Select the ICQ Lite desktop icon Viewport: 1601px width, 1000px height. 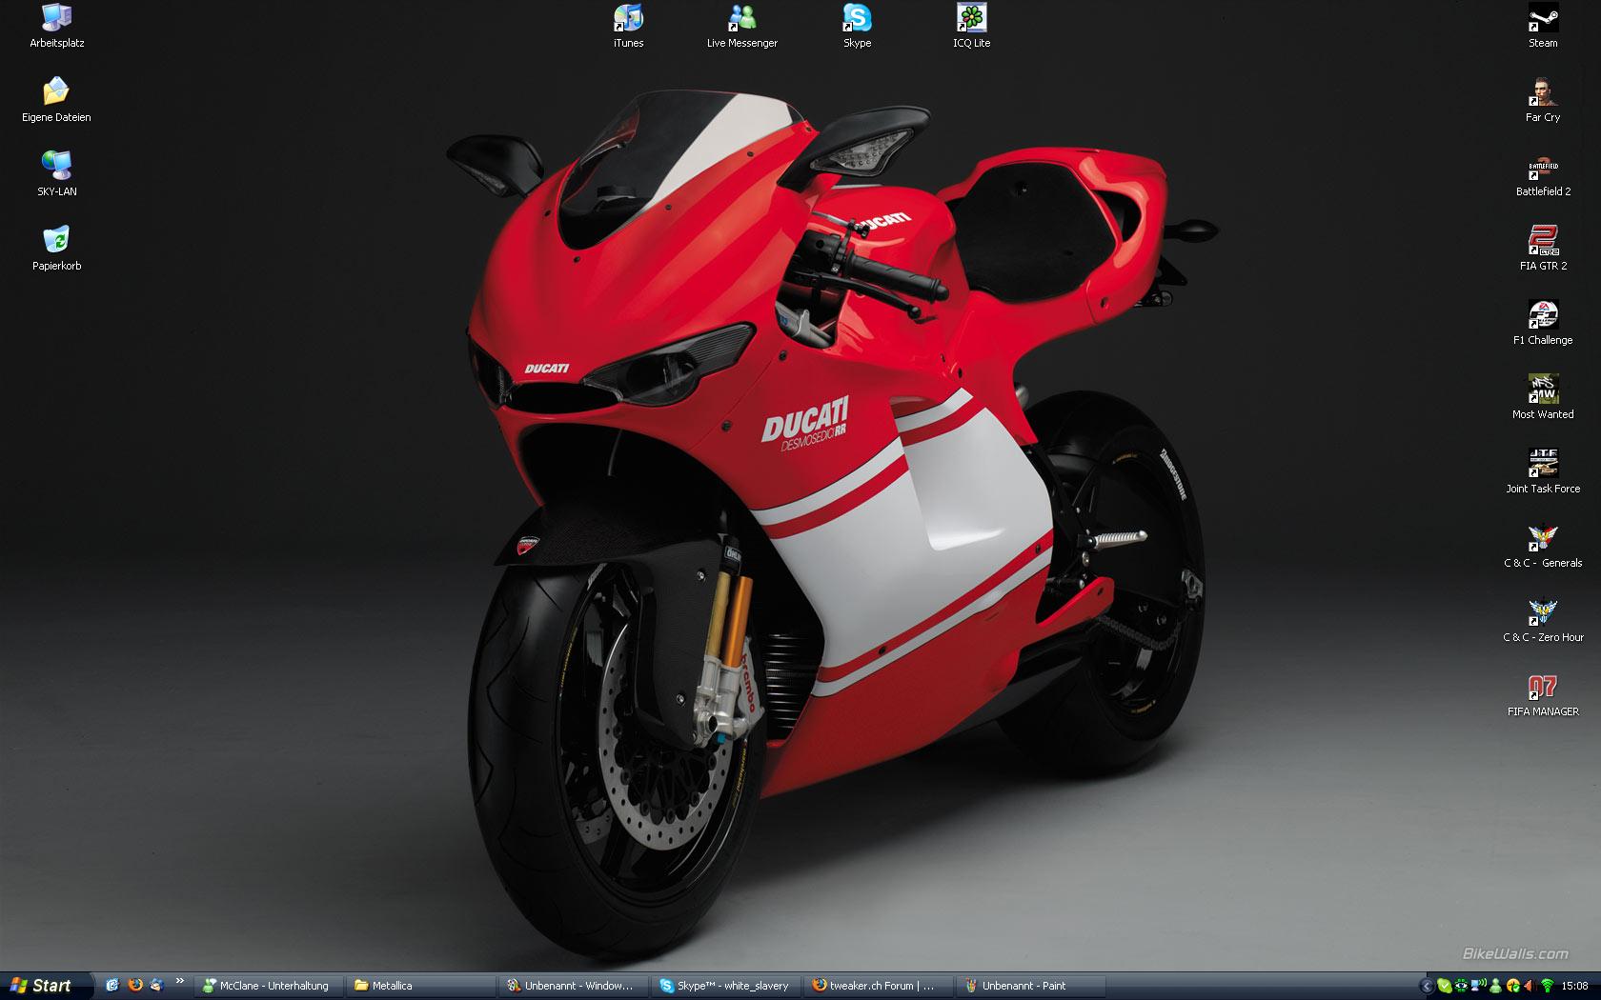971,19
